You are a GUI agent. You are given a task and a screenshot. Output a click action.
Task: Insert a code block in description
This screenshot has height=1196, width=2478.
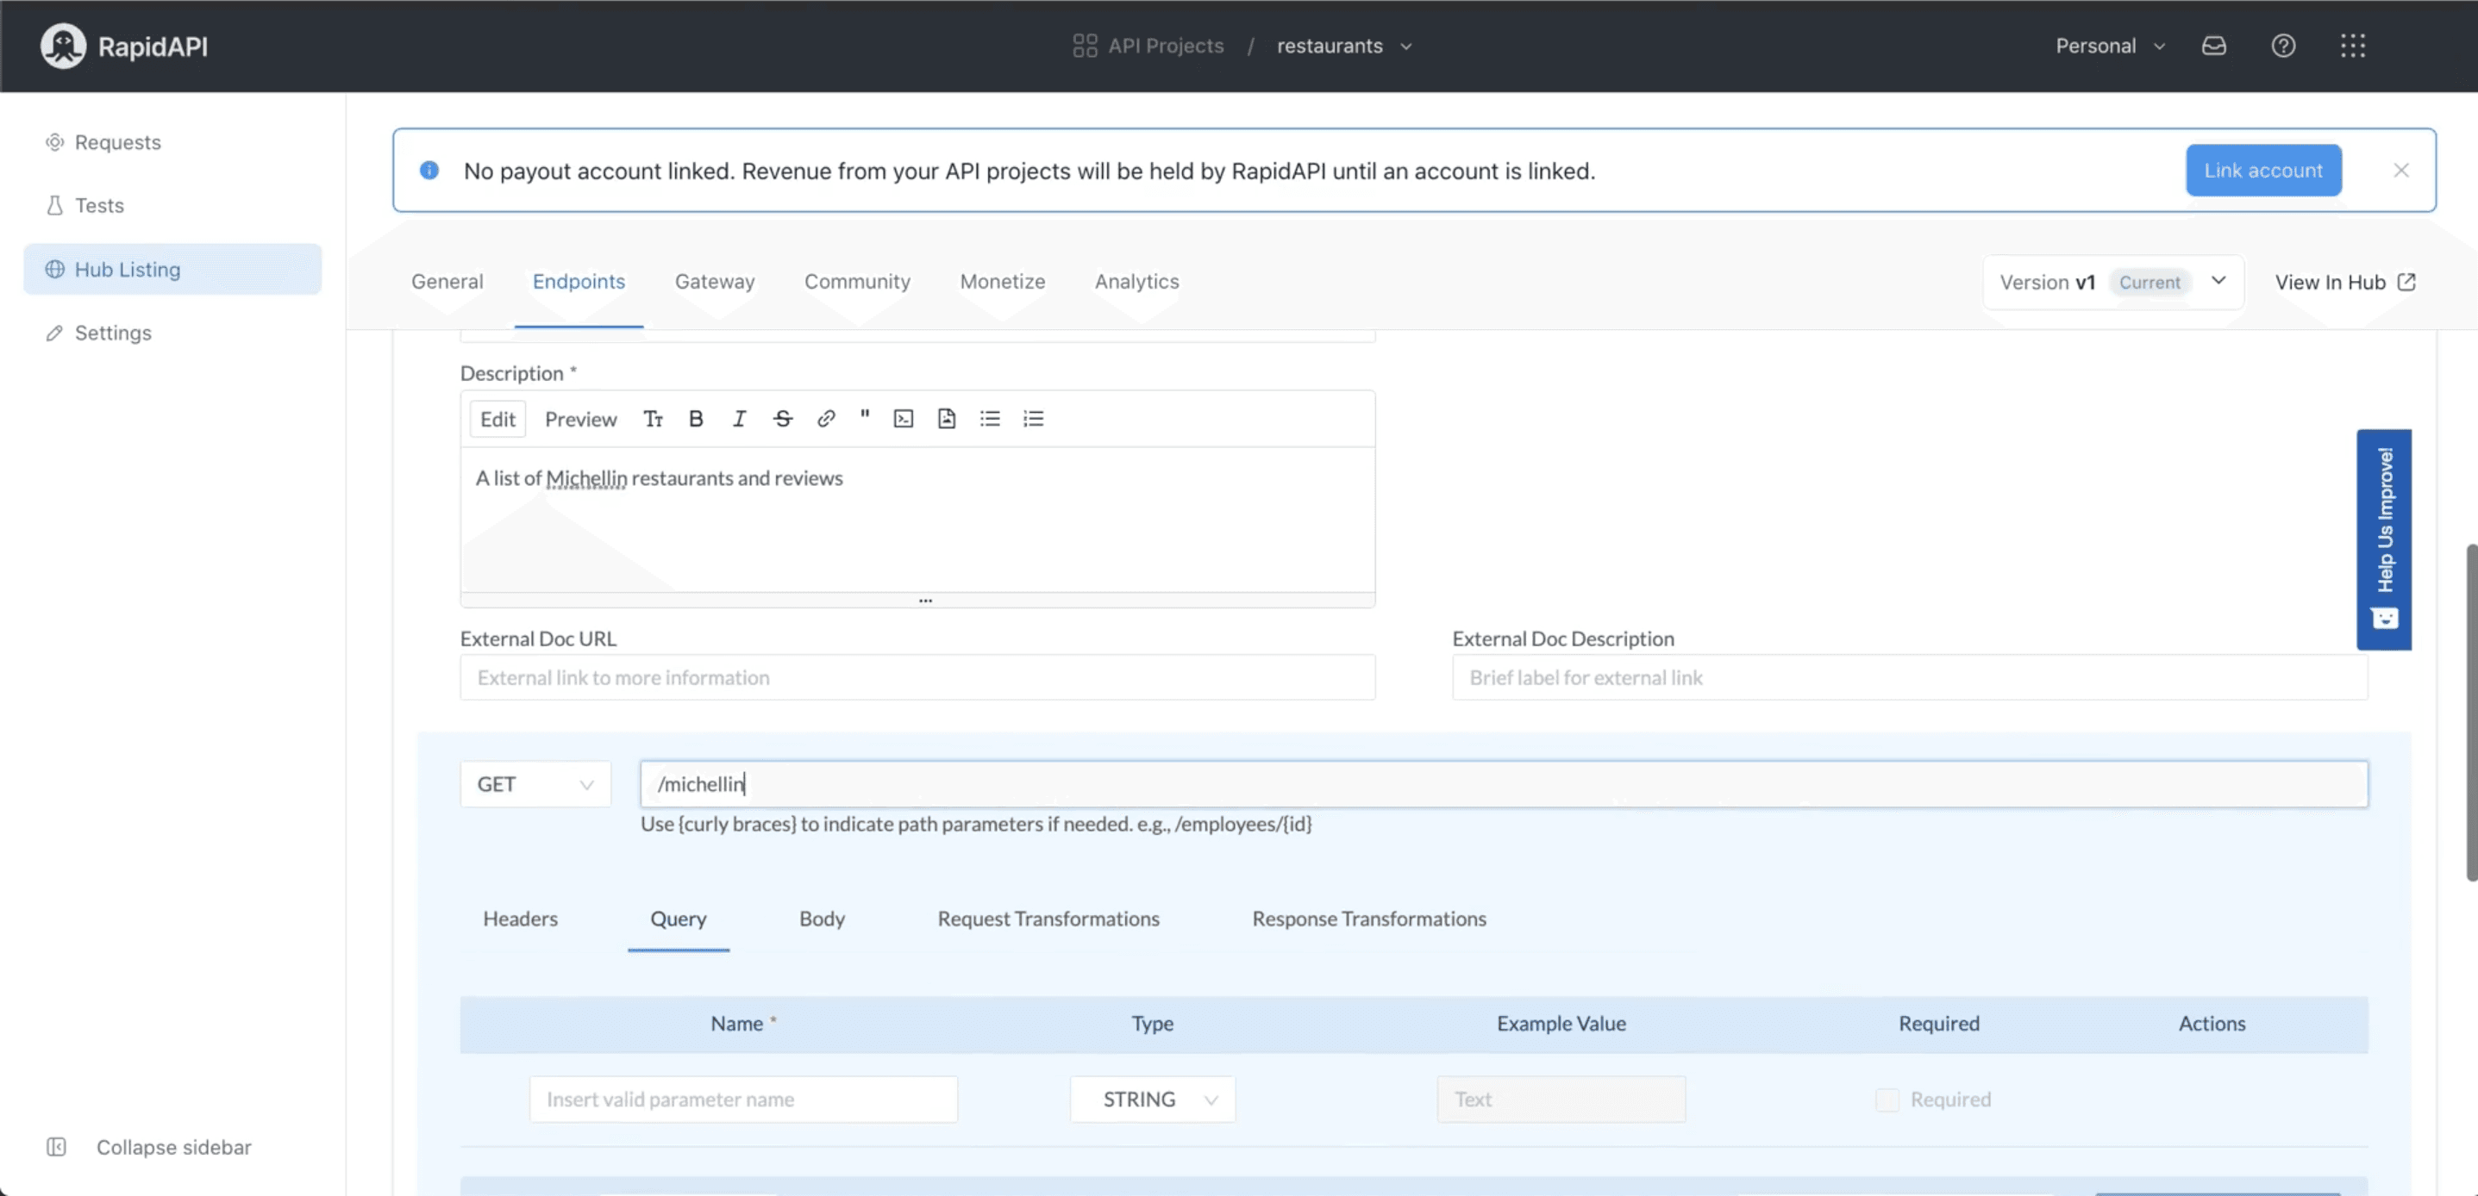(903, 418)
